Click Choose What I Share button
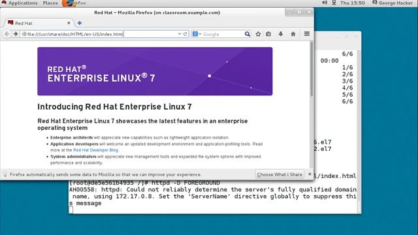Screen dimensions: 418x235 (x=280, y=174)
